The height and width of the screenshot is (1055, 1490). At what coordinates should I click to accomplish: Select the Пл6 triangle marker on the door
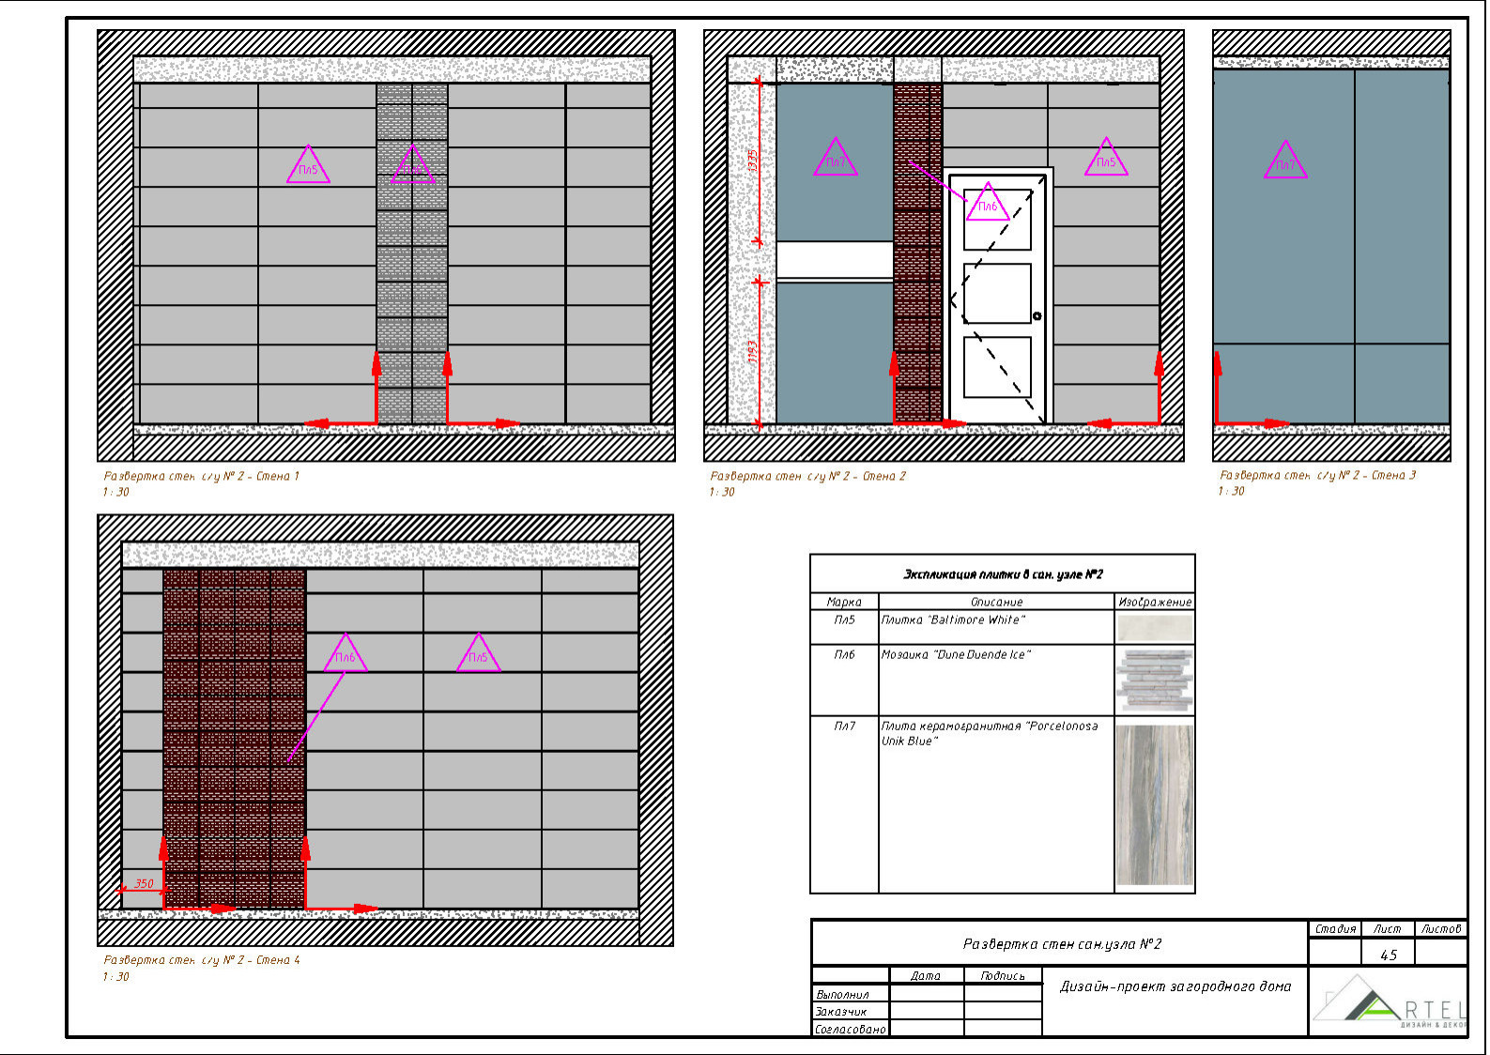coord(988,205)
